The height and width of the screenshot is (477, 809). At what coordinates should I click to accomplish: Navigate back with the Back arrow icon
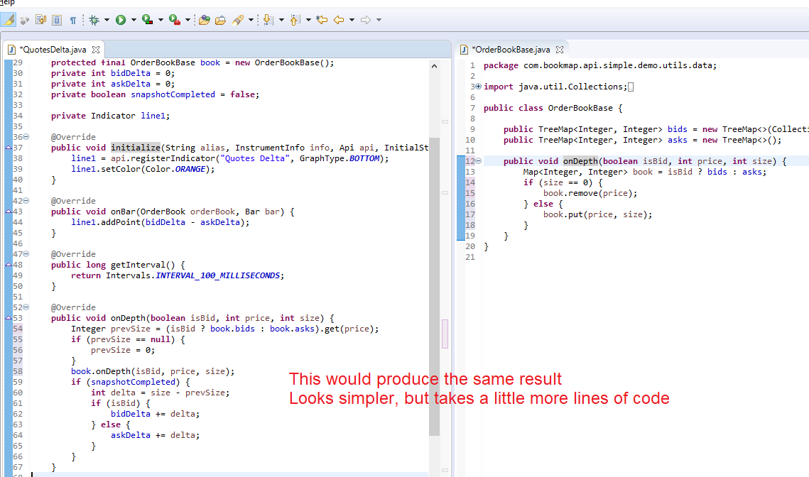coord(338,19)
